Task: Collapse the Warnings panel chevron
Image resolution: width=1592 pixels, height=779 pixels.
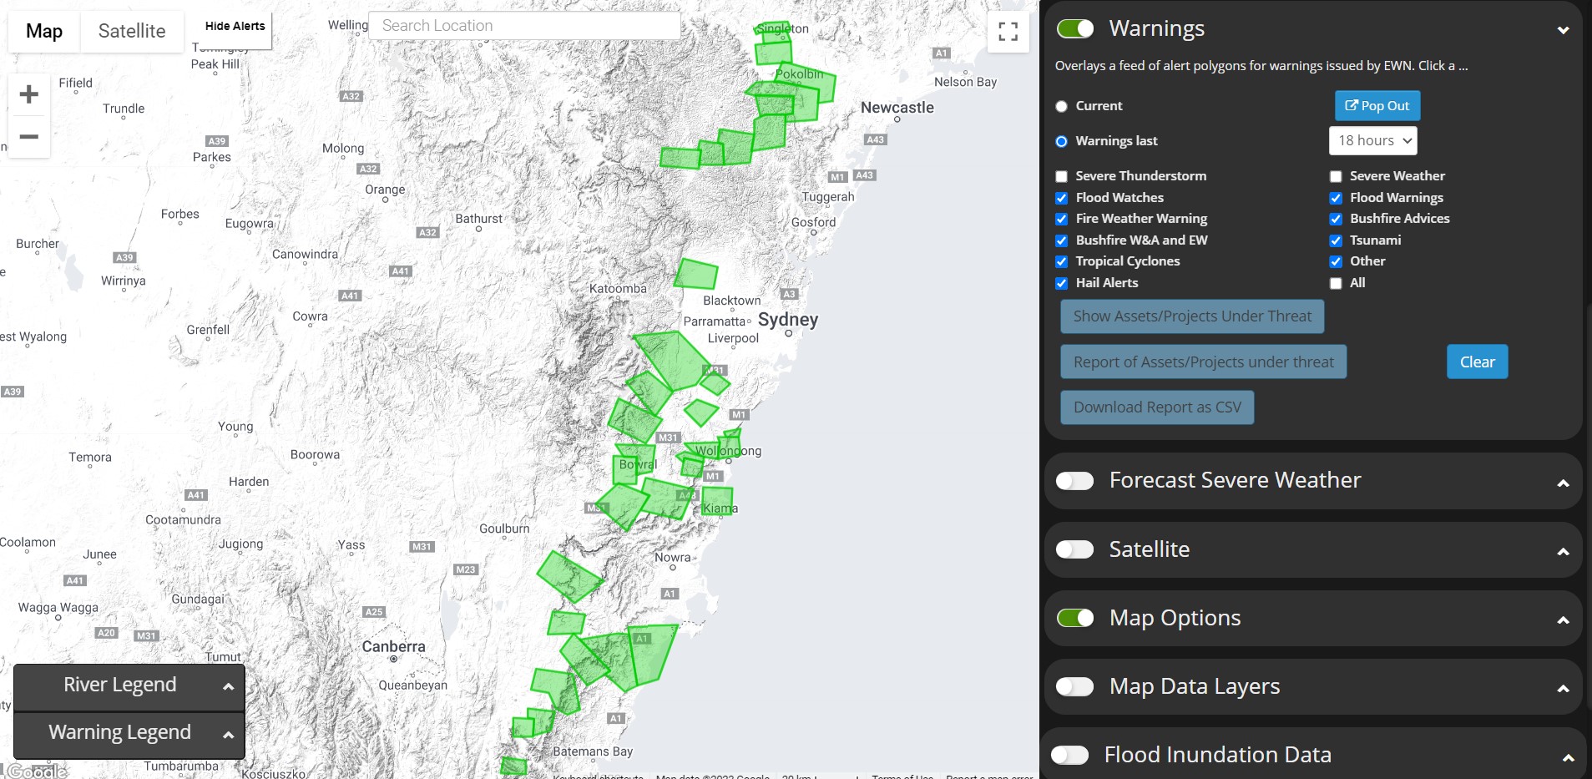Action: point(1563,30)
